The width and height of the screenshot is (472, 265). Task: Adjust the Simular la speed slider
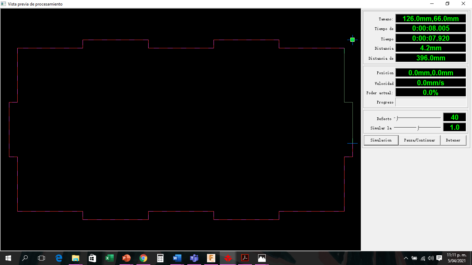pos(418,128)
